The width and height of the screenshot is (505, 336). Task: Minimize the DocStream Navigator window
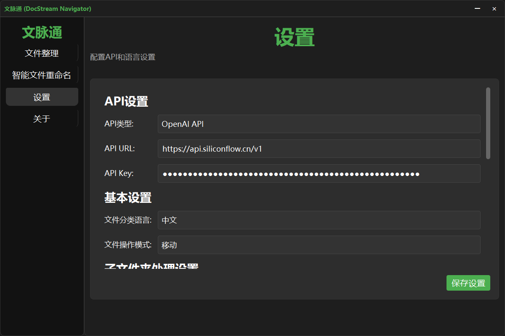click(477, 8)
